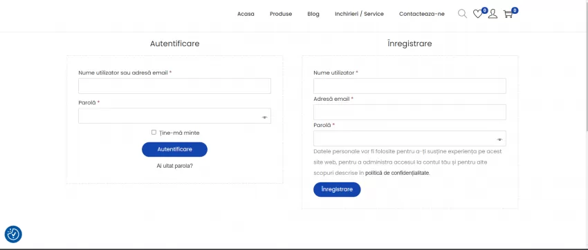Focus the registration Adresă email field
The image size is (588, 250).
(410, 113)
